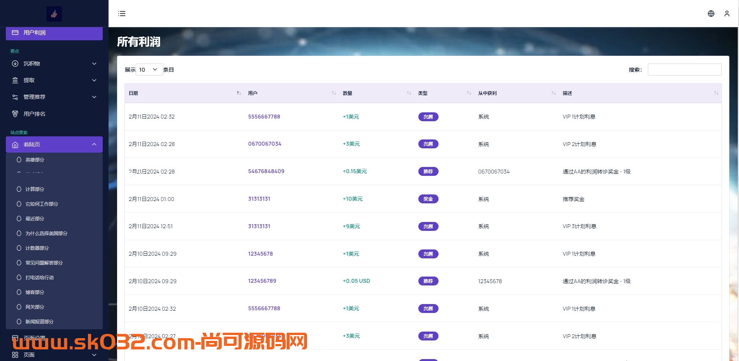Sort table by 用户 column arrows
The width and height of the screenshot is (739, 361).
click(x=334, y=93)
